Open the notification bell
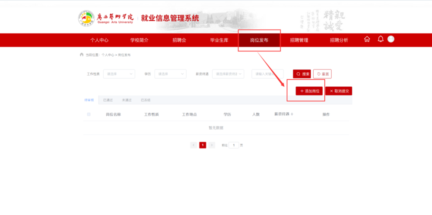This screenshot has height=215, width=432. pyautogui.click(x=381, y=39)
